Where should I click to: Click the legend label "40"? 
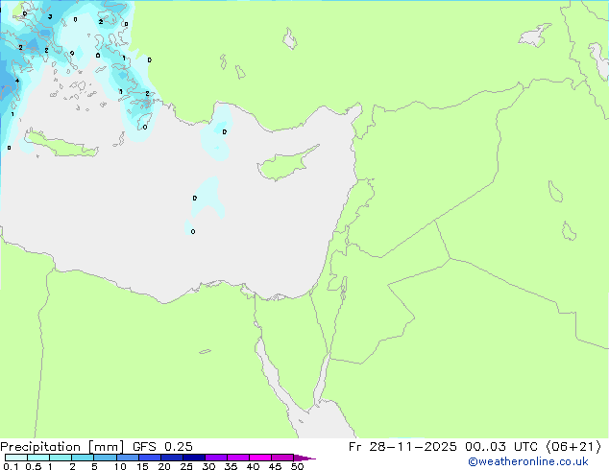pos(253,466)
